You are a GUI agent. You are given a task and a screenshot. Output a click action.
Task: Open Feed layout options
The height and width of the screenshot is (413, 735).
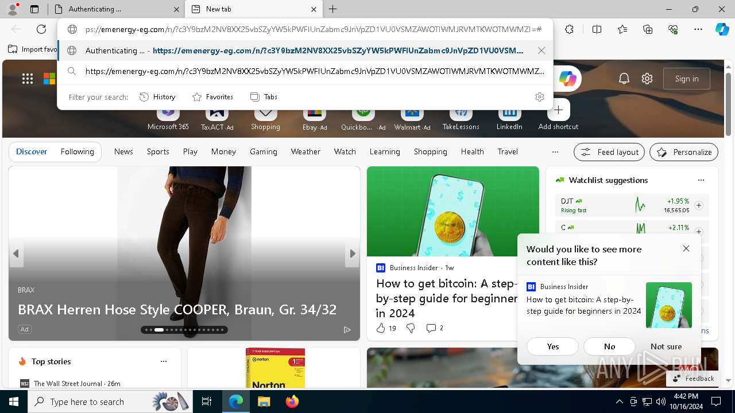(x=609, y=152)
